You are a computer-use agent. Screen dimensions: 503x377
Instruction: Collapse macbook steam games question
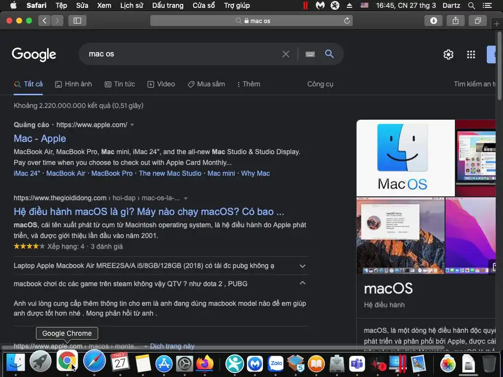pos(161,283)
